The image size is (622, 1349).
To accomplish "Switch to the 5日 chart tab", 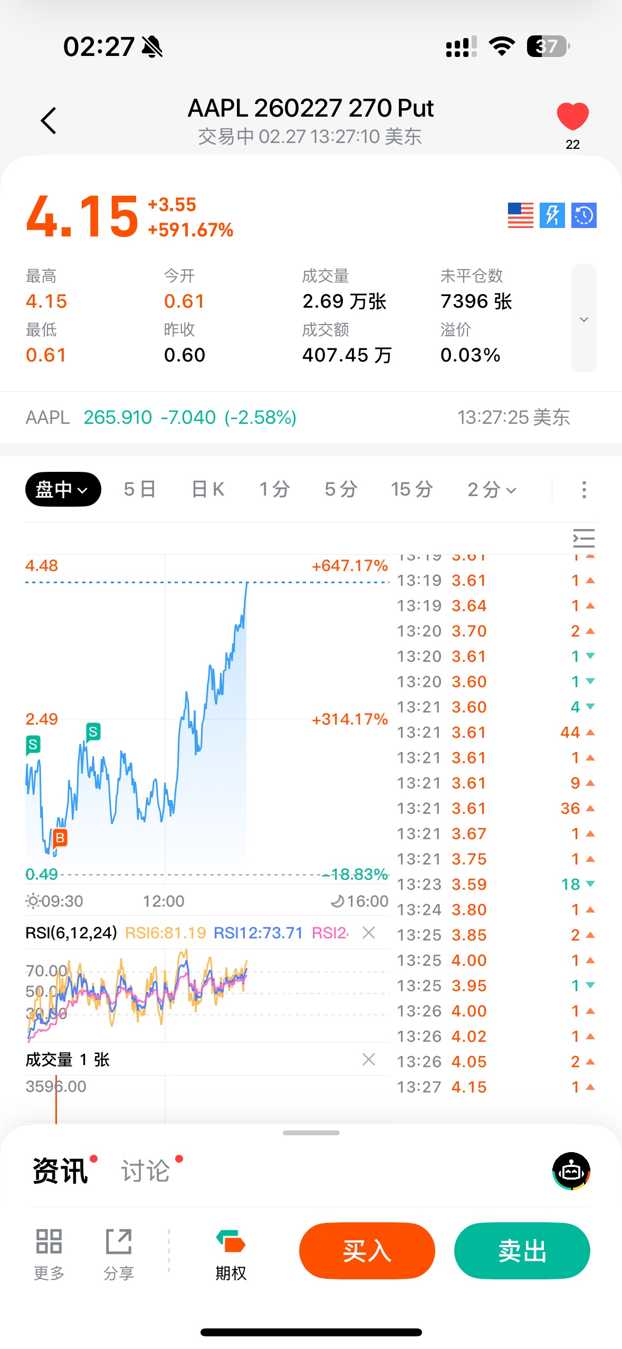I will (x=140, y=489).
